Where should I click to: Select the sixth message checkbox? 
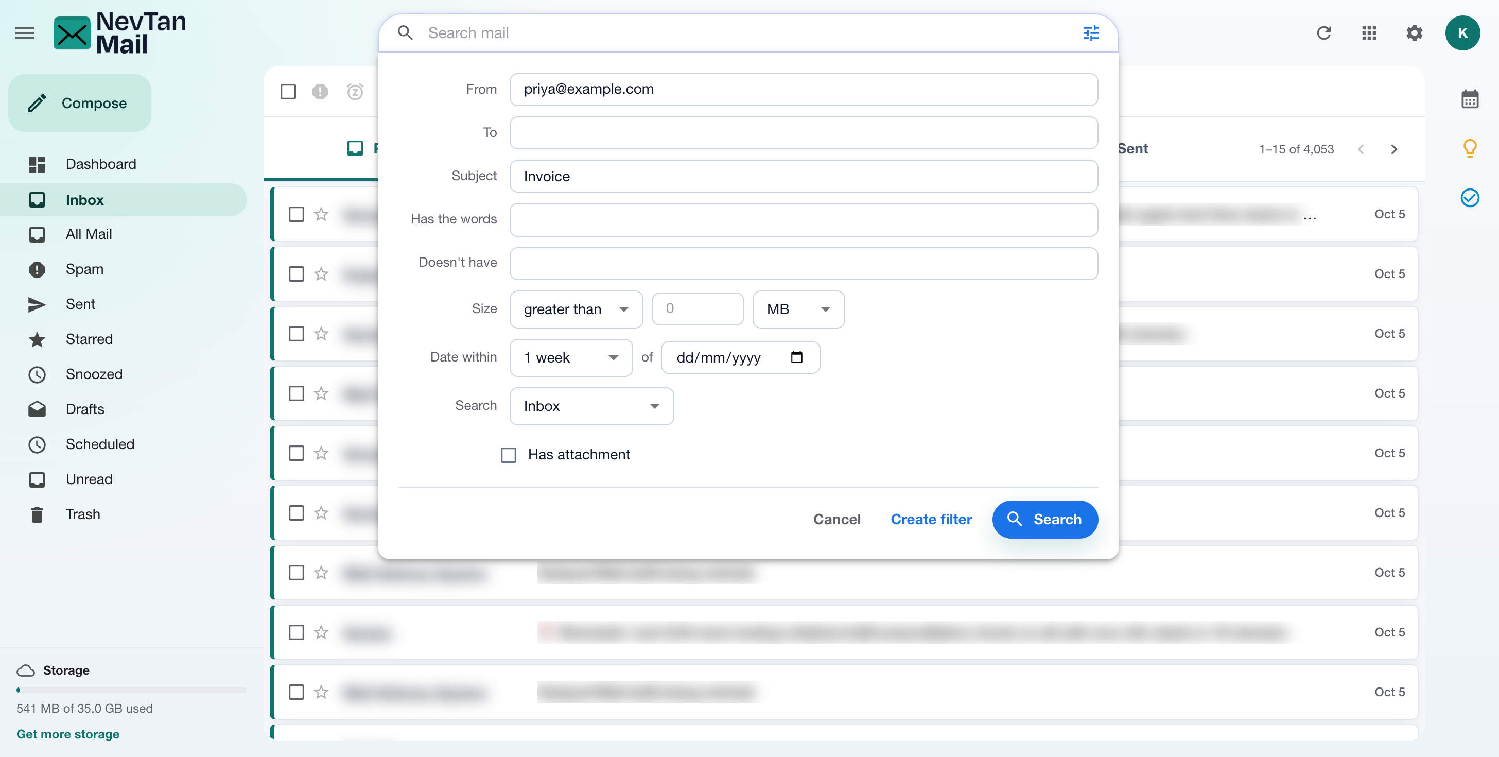tap(296, 513)
